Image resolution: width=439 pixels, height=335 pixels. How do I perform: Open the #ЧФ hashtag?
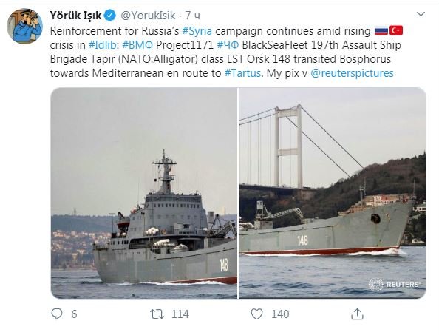[228, 45]
